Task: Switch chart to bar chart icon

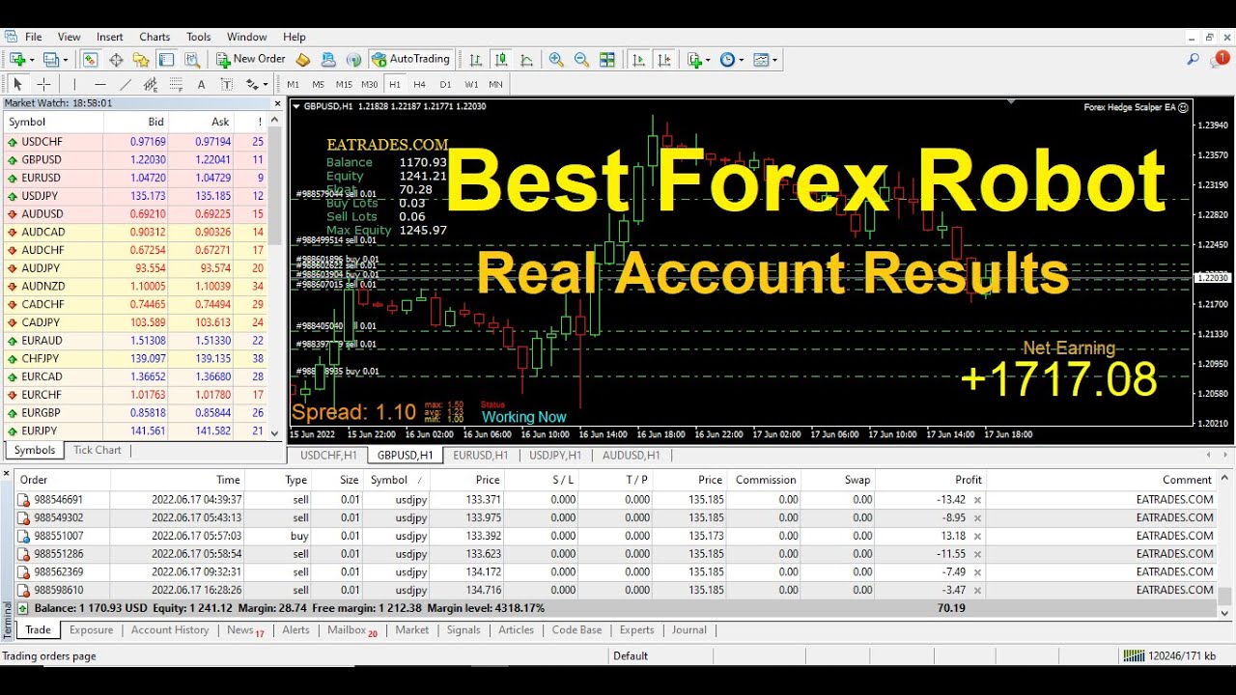Action: click(x=476, y=59)
